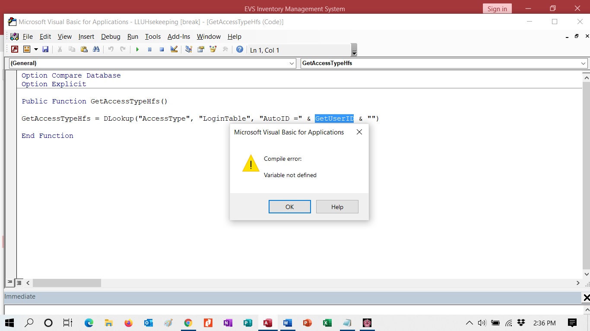Open the Window menu
Image resolution: width=590 pixels, height=331 pixels.
[x=209, y=37]
